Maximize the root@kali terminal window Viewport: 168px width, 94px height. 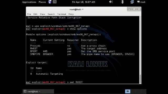point(134,9)
